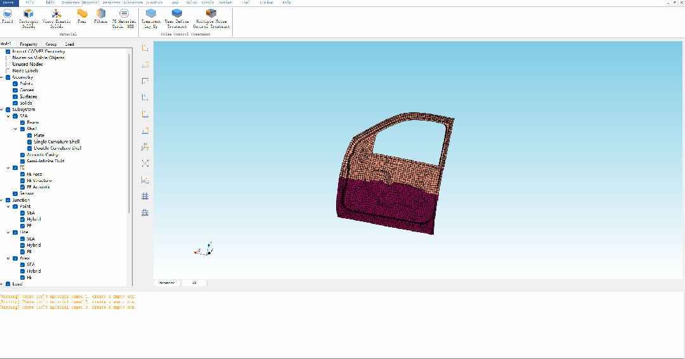Switch to the Group panel tab
The image size is (685, 359).
(51, 44)
